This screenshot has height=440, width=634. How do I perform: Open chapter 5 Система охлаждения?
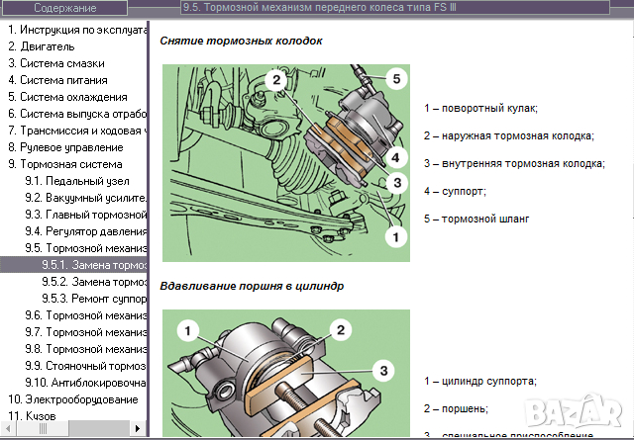click(x=67, y=97)
